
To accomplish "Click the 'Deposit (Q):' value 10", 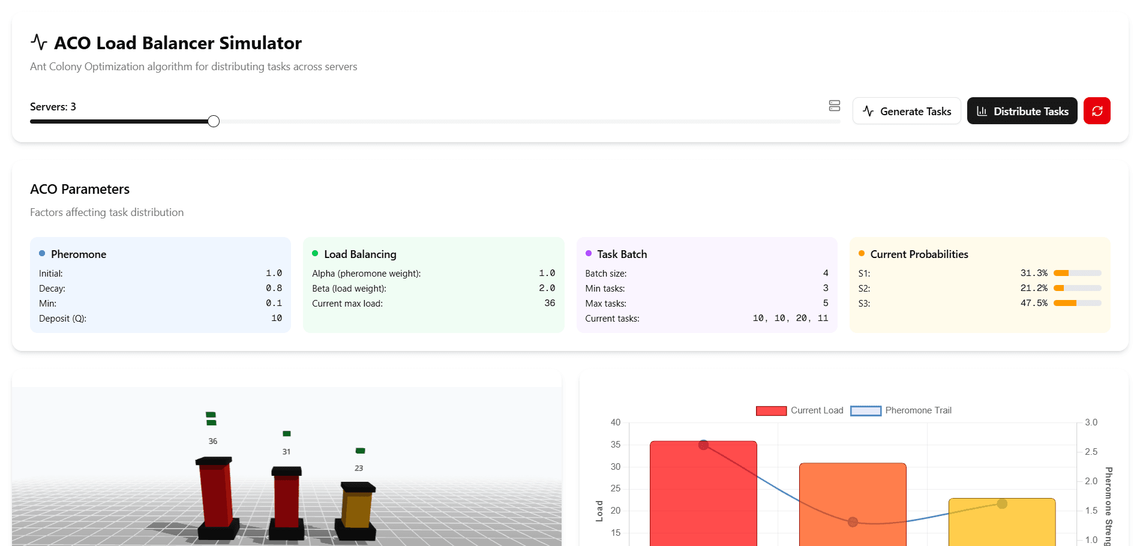I will 277,318.
